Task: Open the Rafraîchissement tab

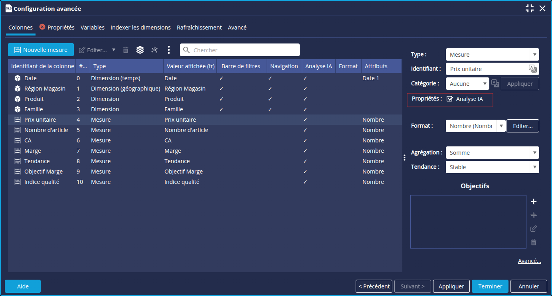Action: click(x=199, y=28)
